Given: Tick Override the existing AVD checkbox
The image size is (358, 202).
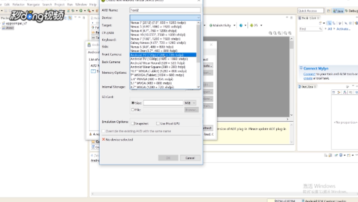Looking at the screenshot, I should point(103,131).
